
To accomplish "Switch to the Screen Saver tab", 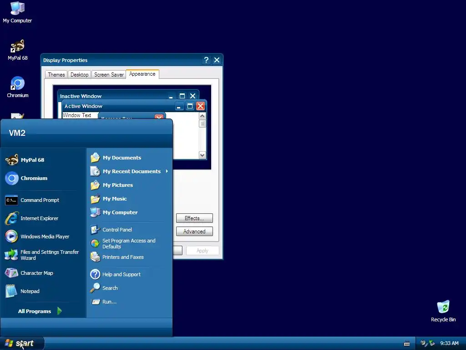I will (x=109, y=74).
